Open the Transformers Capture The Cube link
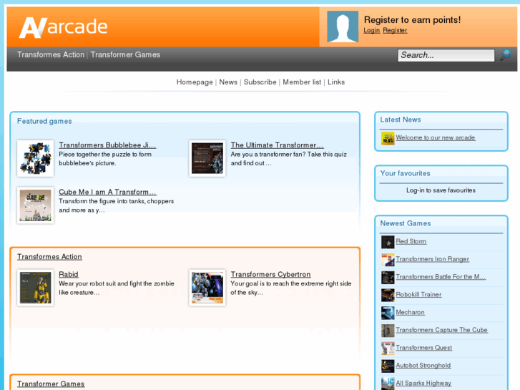The image size is (520, 390). pos(441,330)
